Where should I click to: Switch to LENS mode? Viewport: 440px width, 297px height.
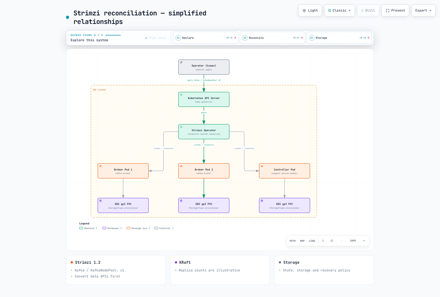(x=312, y=241)
